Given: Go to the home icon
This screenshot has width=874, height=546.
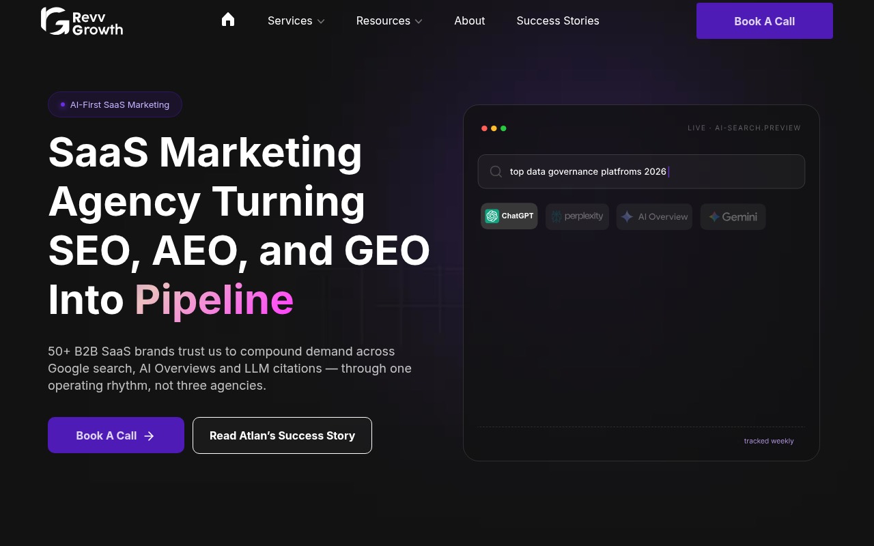Looking at the screenshot, I should 228,20.
